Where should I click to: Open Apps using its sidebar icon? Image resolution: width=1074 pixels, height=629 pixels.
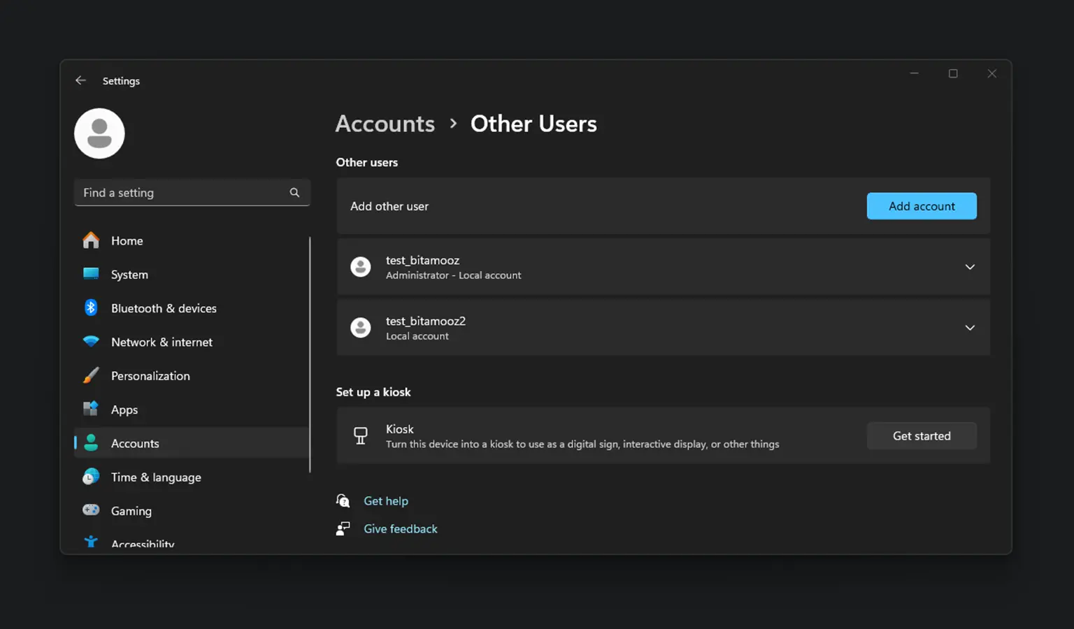pyautogui.click(x=91, y=409)
